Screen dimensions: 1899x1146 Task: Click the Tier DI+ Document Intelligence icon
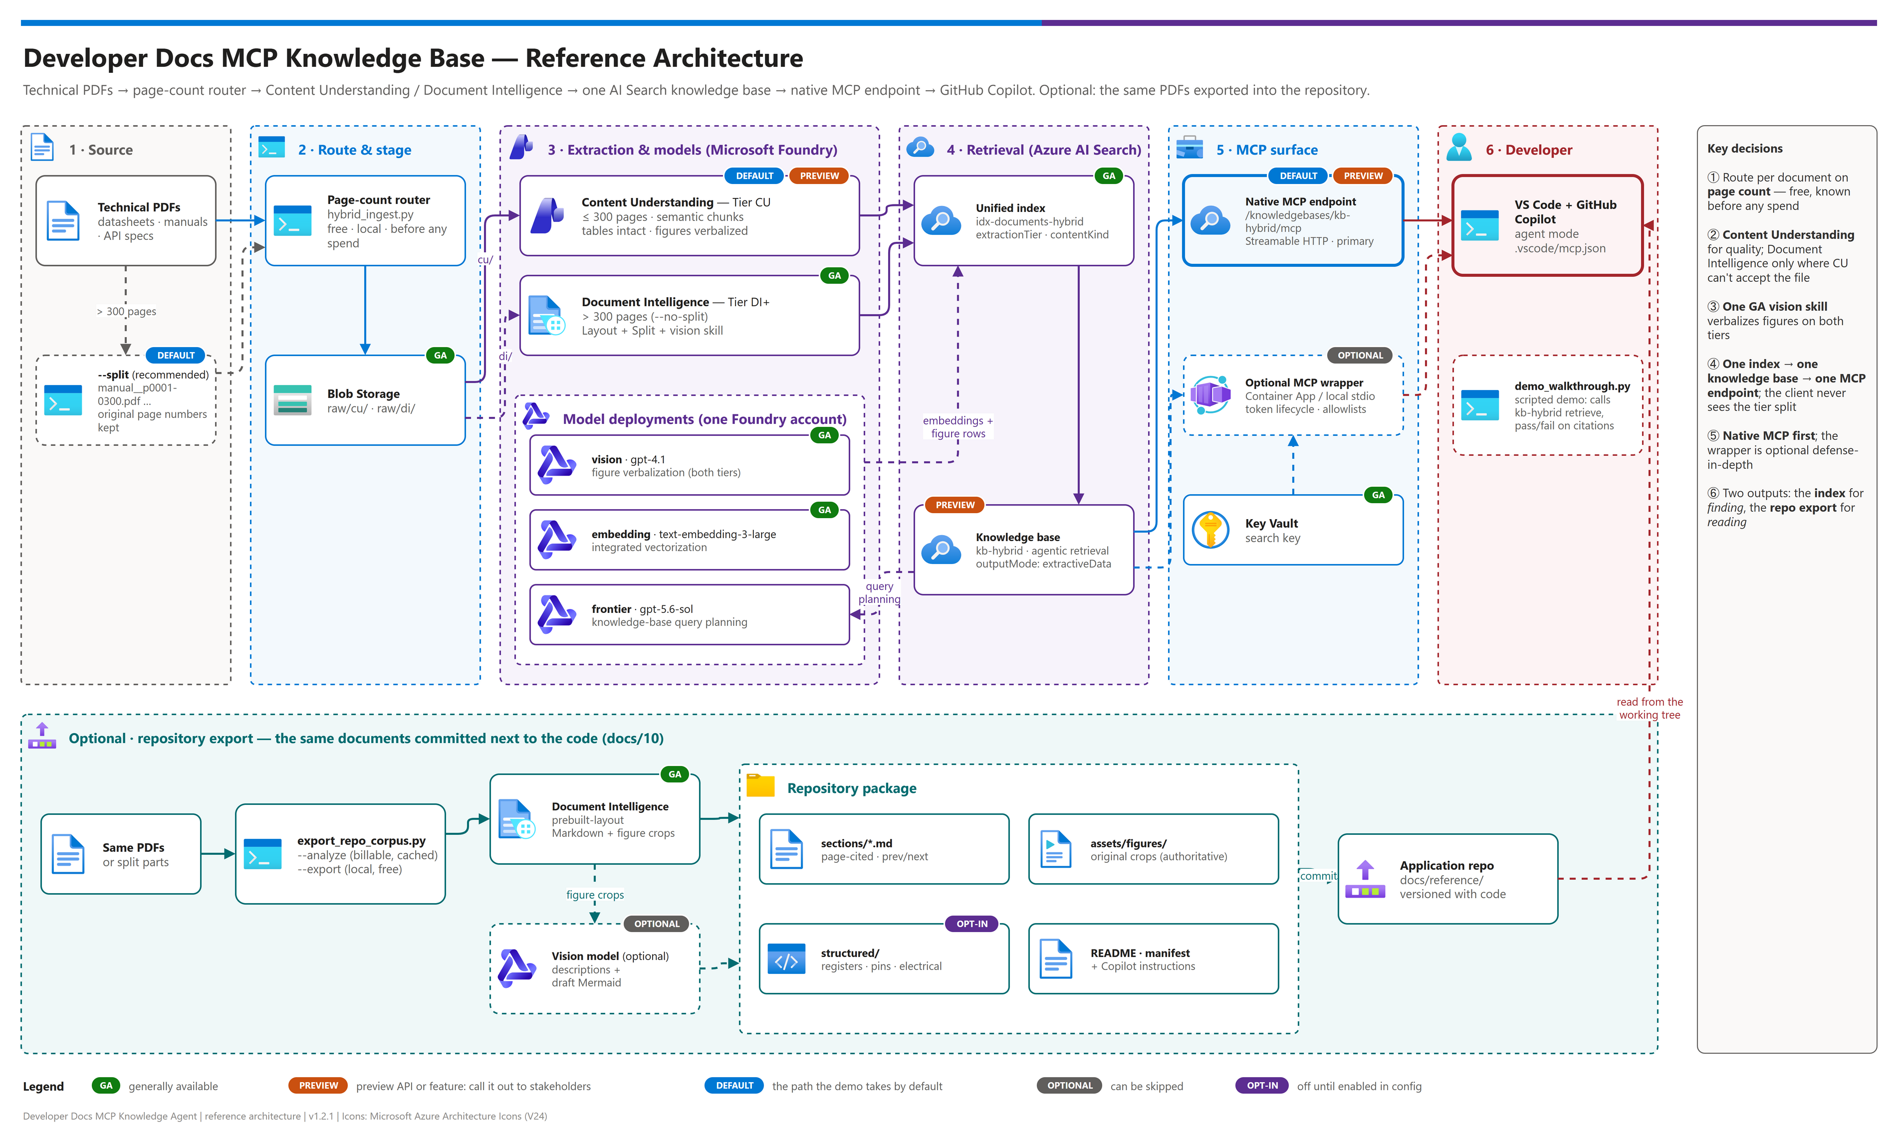pyautogui.click(x=547, y=314)
